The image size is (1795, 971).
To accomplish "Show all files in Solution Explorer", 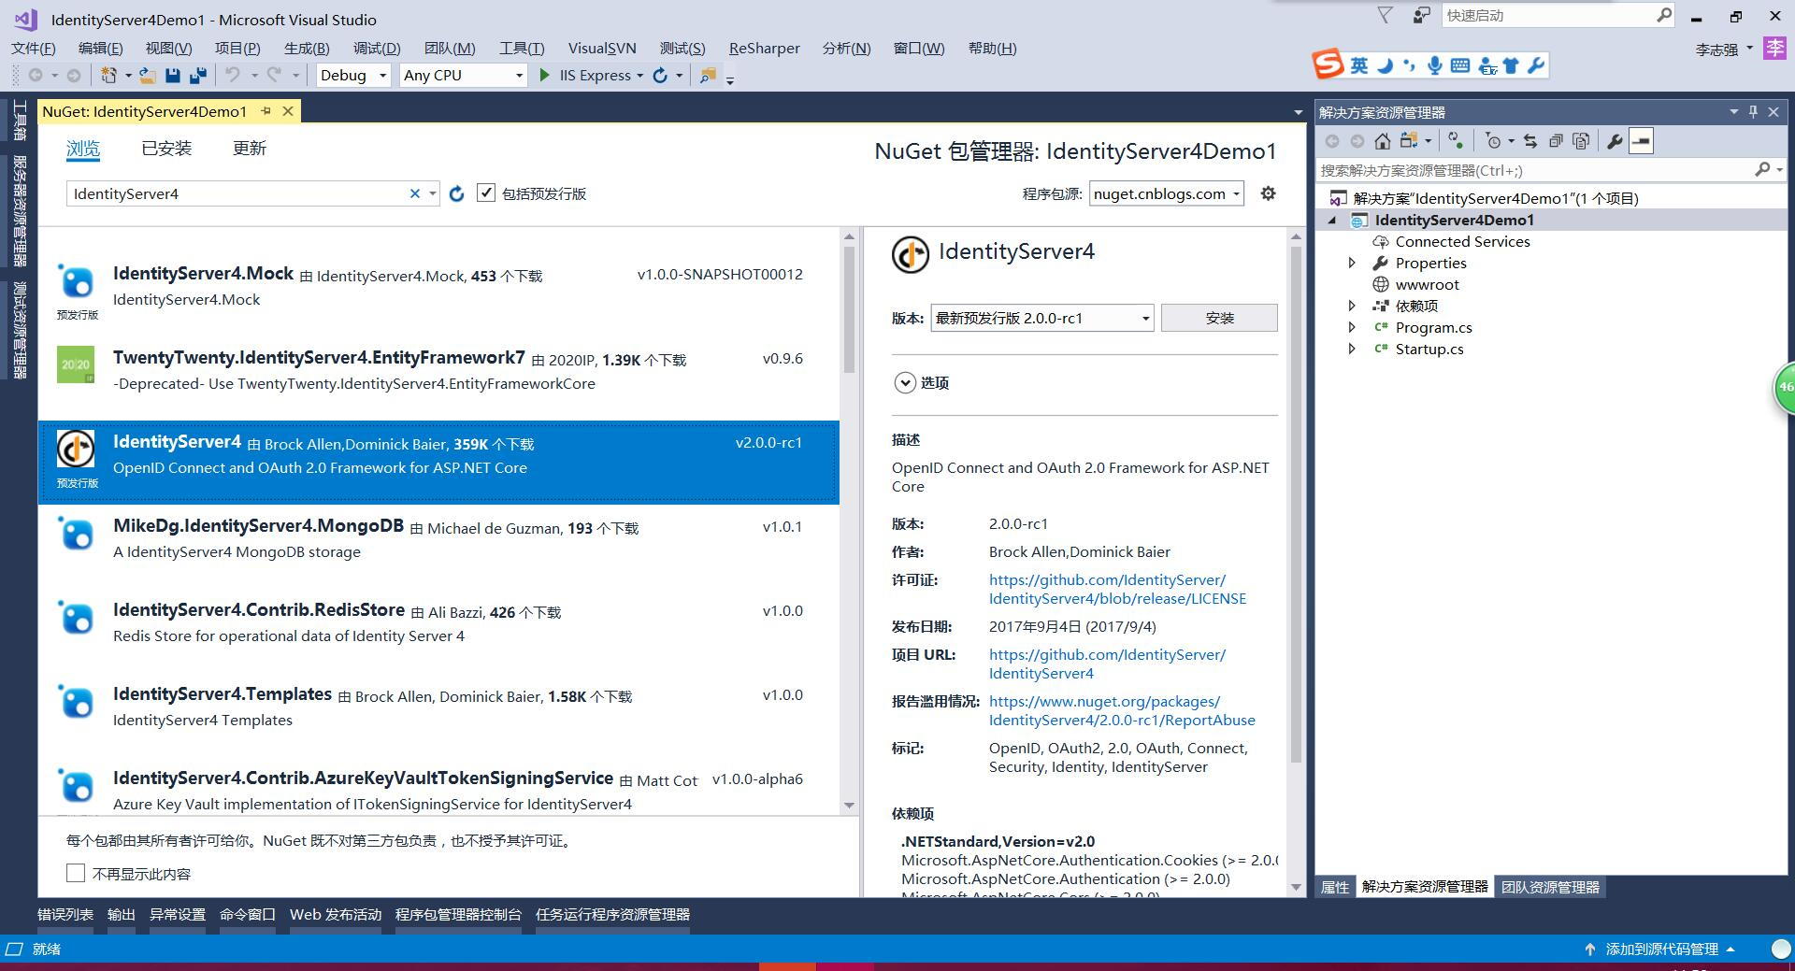I will [x=1581, y=141].
